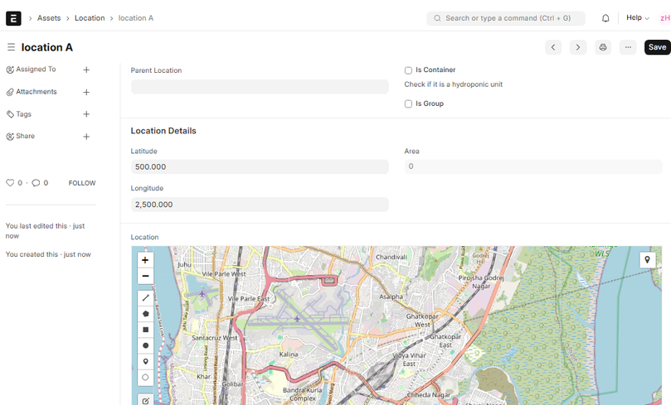Open the Parent Location link field

pos(260,87)
